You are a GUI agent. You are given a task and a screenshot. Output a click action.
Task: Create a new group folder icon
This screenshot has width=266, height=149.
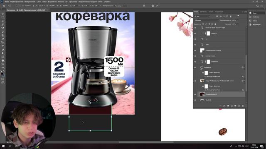click(x=235, y=106)
